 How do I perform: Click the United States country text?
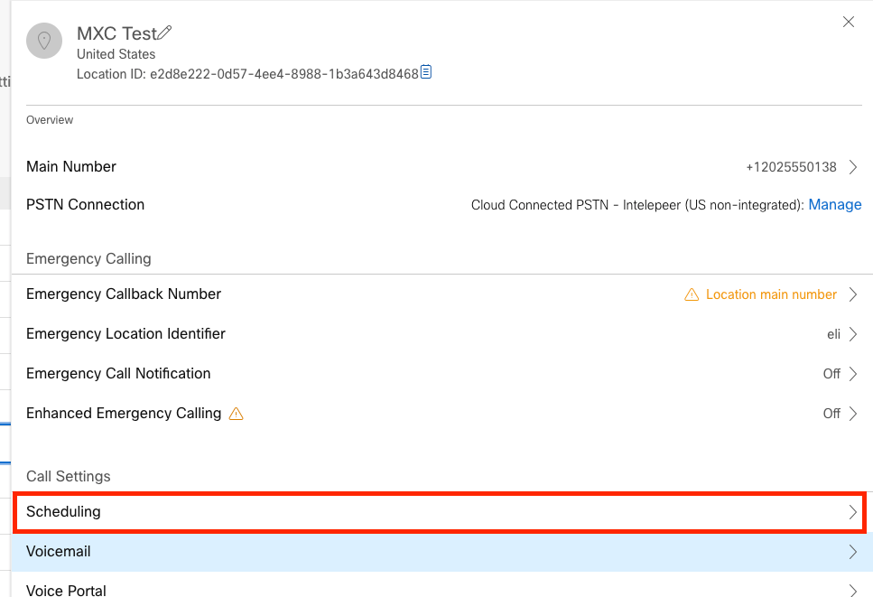click(116, 54)
